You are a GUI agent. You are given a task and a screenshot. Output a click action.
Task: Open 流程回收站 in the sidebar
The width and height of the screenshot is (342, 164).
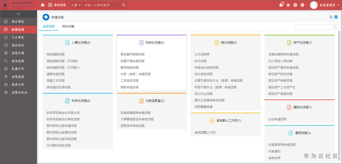point(19,93)
